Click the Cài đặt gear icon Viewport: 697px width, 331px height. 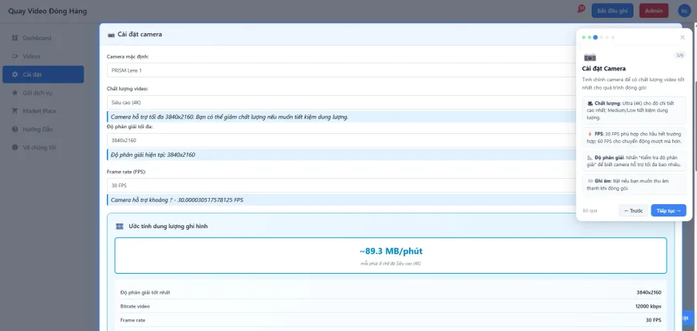click(15, 74)
